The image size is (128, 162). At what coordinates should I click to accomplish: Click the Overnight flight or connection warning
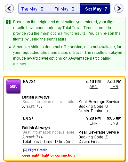(48, 155)
